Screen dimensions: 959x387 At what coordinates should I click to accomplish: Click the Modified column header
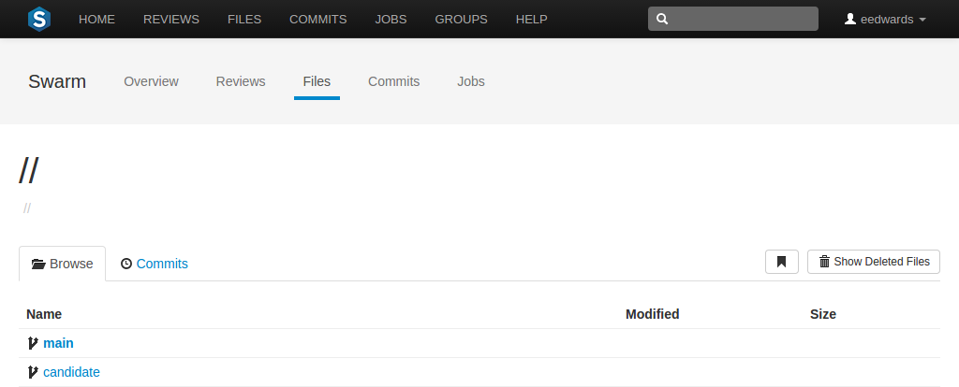click(x=653, y=314)
